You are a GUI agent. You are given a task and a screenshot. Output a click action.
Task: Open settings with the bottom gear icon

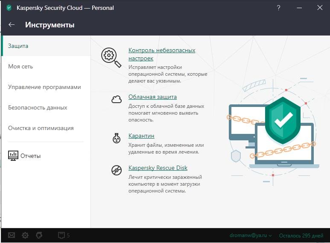click(x=25, y=235)
